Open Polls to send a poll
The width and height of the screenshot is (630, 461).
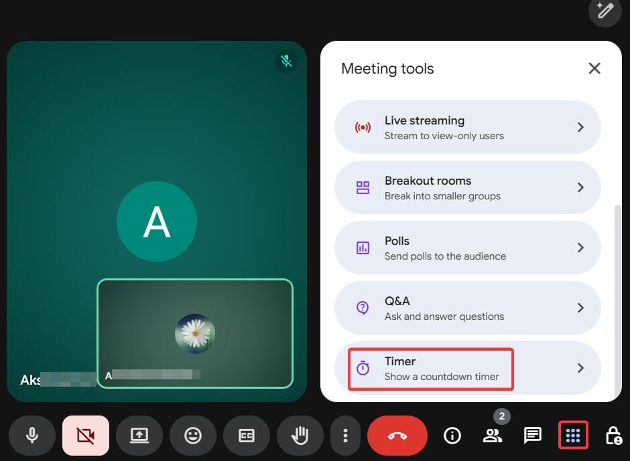click(x=467, y=248)
